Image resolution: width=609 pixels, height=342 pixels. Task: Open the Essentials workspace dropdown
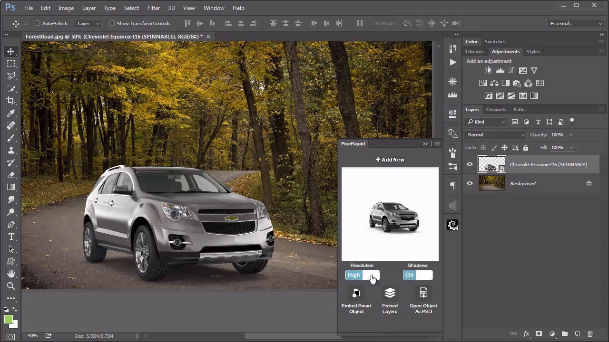576,23
